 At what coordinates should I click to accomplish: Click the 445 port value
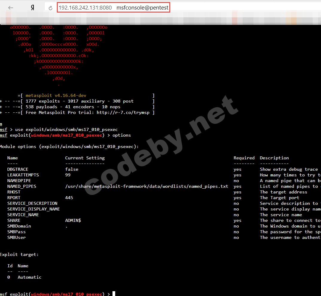[x=69, y=198]
